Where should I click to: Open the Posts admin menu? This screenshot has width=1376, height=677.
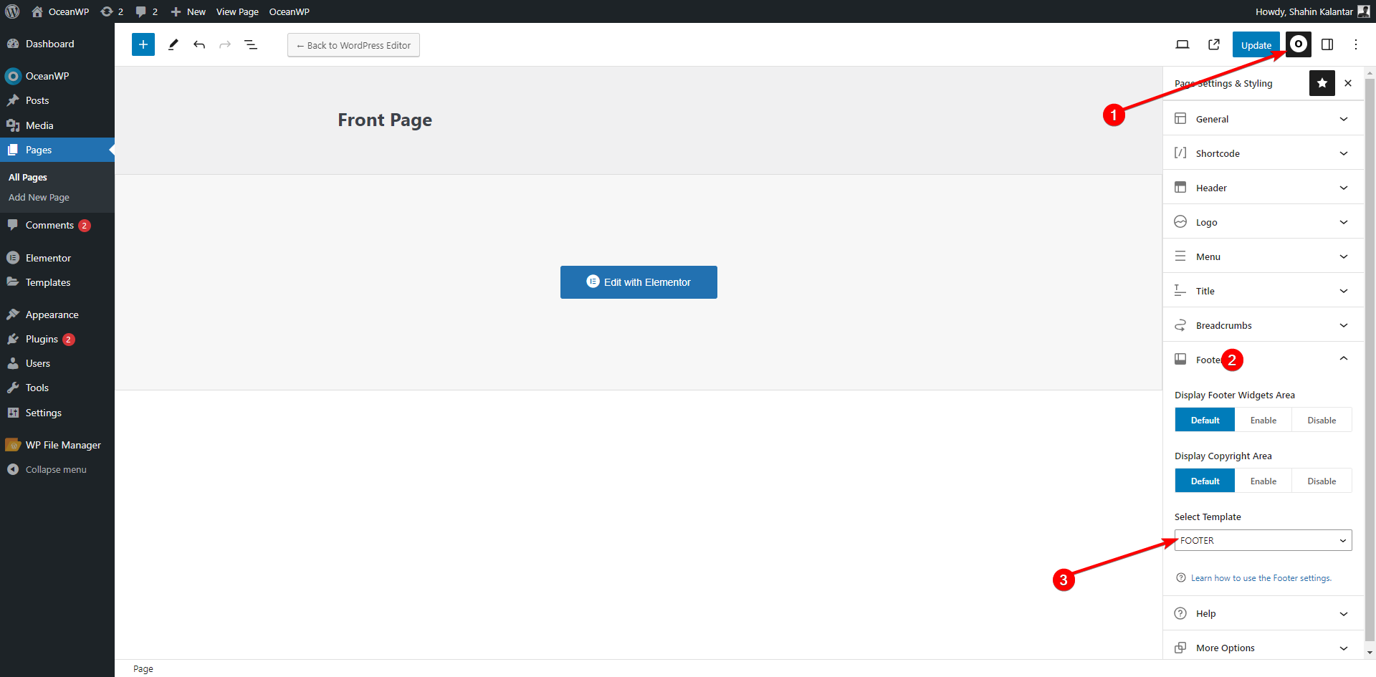57,100
